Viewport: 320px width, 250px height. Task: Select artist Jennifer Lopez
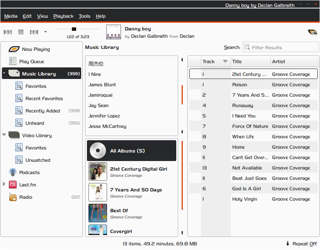[131, 116]
